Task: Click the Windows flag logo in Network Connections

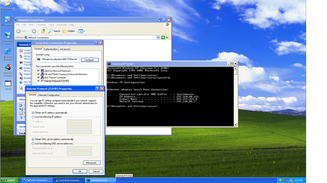Action: tap(167, 25)
